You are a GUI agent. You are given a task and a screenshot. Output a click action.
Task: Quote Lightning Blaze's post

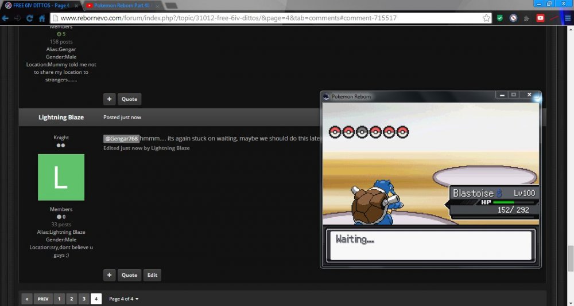(129, 275)
